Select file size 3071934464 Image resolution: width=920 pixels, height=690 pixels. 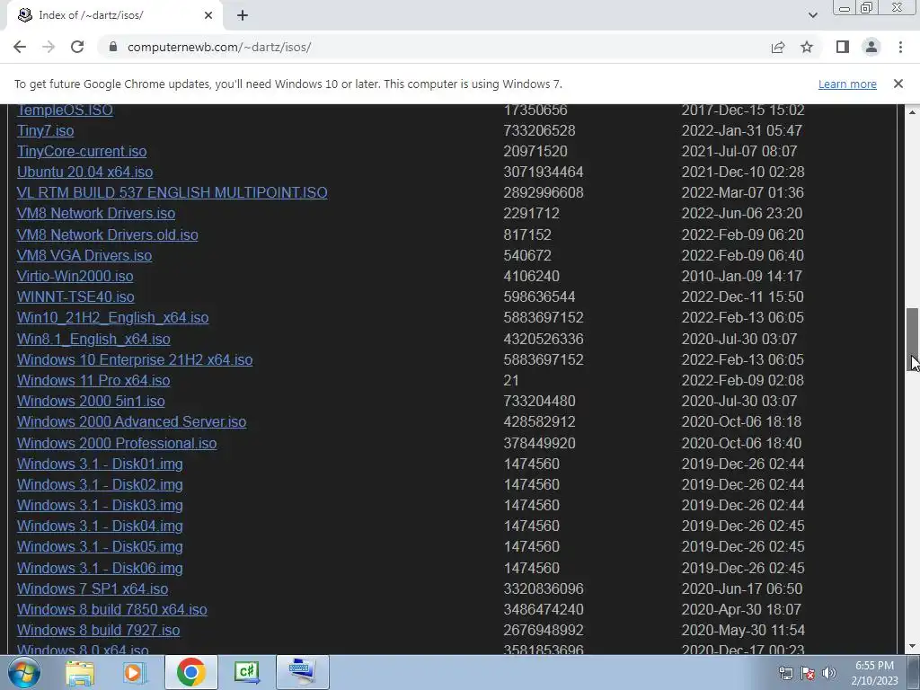point(544,172)
